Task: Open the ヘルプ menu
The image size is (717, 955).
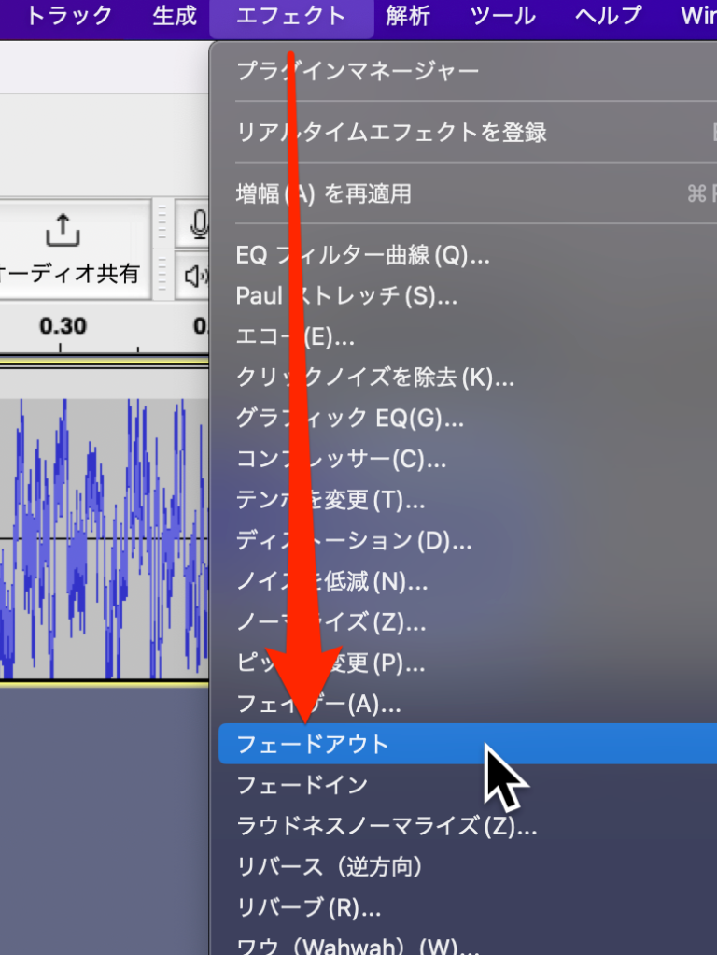Action: coord(608,16)
